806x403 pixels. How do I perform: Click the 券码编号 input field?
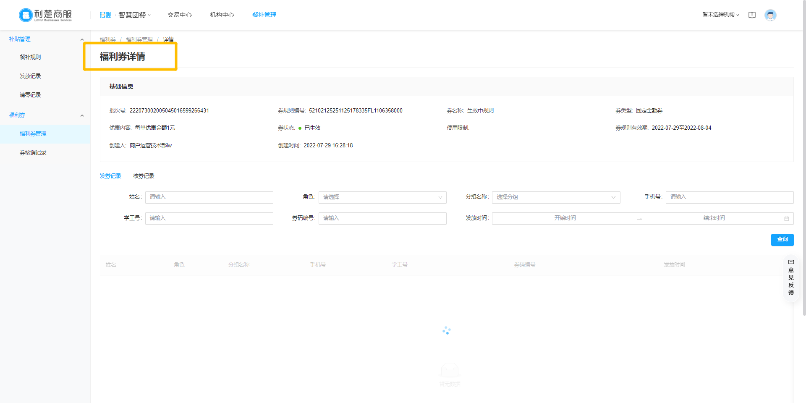(382, 219)
